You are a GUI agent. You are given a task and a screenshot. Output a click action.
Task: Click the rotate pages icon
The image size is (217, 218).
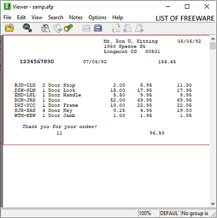click(x=116, y=28)
